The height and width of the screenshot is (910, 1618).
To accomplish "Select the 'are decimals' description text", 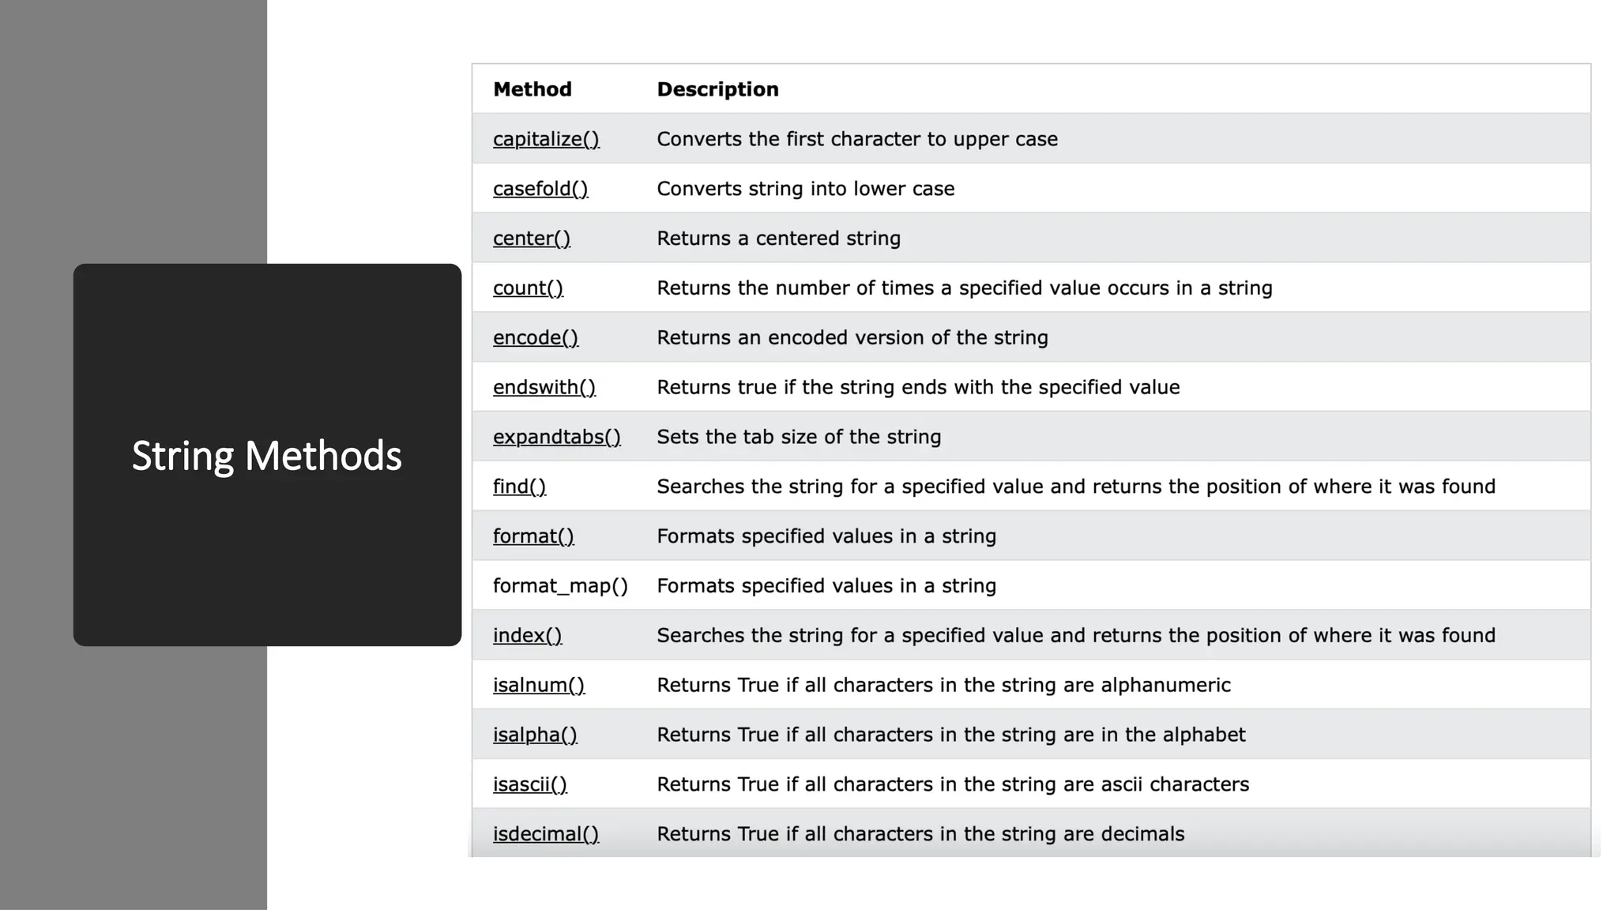I will tap(920, 834).
